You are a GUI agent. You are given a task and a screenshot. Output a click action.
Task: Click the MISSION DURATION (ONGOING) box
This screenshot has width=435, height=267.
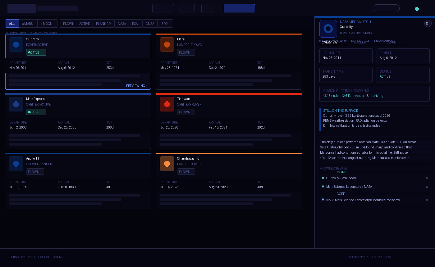pyautogui.click(x=374, y=94)
